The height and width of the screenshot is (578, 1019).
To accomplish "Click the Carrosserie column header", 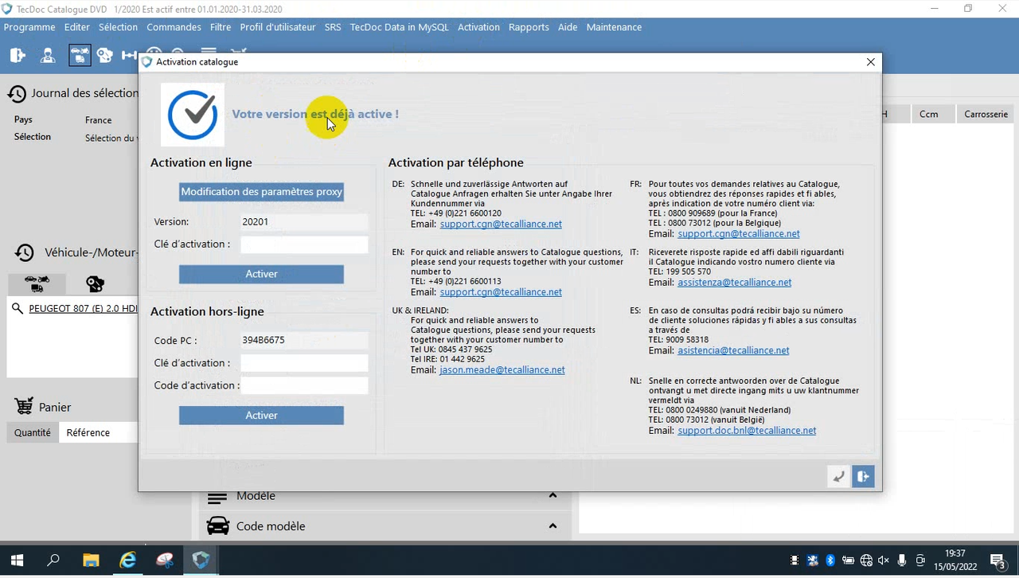I will tap(986, 114).
